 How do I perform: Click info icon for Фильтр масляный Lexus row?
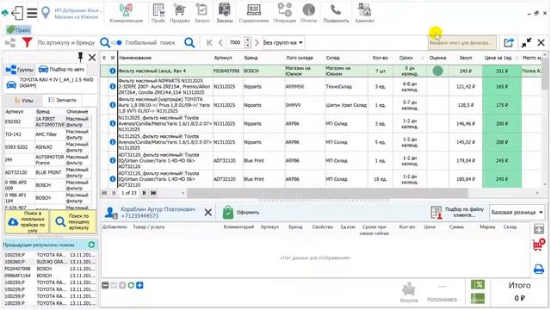[x=113, y=71]
